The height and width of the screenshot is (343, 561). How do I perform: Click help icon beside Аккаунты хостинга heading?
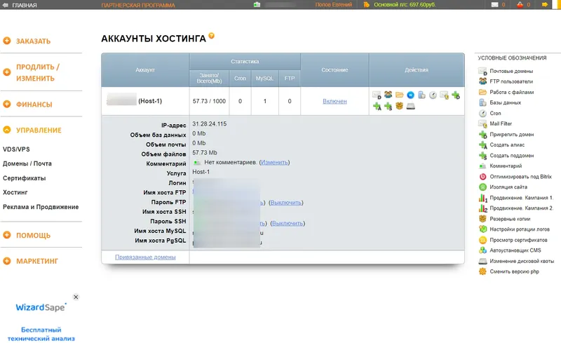tap(212, 36)
